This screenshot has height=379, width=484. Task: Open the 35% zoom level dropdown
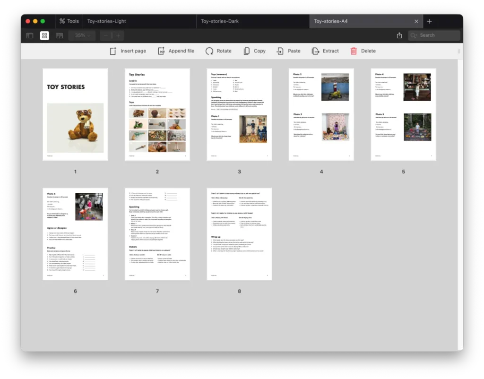81,35
